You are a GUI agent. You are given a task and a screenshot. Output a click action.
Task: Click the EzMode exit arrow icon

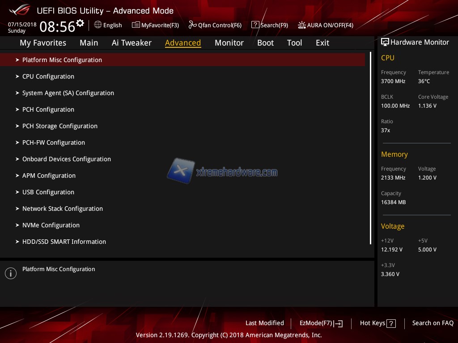339,324
